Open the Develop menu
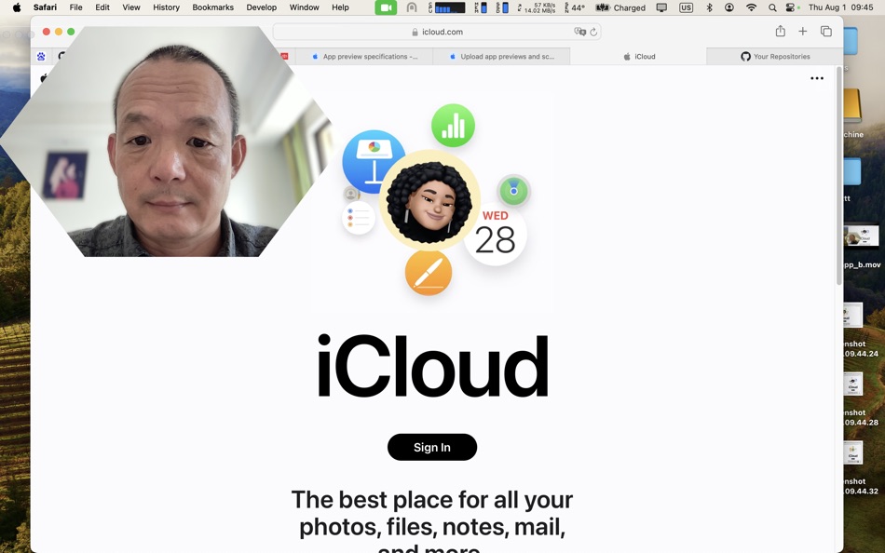The image size is (885, 553). tap(262, 7)
